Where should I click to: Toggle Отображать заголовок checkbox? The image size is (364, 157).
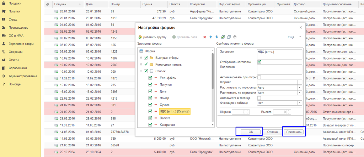pyautogui.click(x=259, y=62)
